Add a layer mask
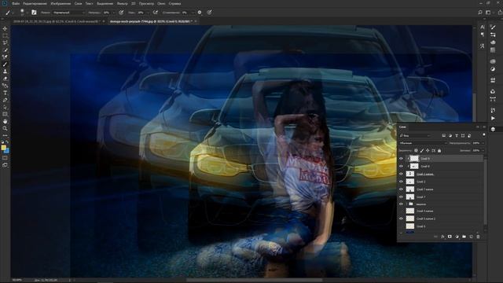 pos(450,237)
